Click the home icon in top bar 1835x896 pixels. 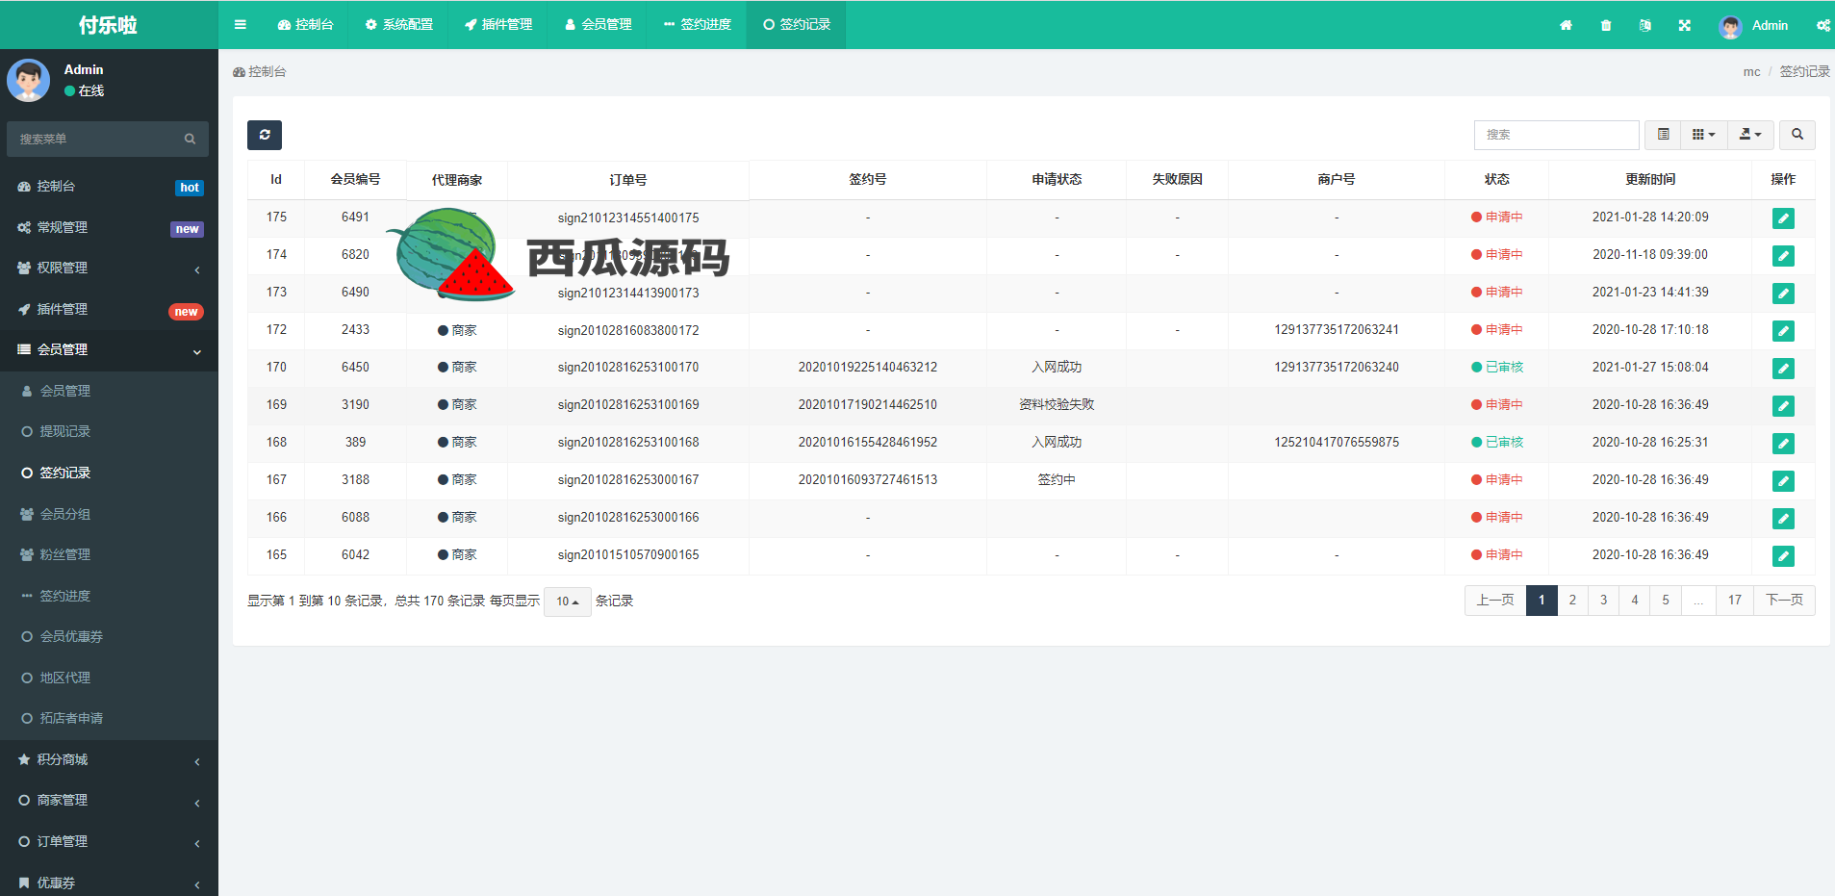pos(1566,25)
